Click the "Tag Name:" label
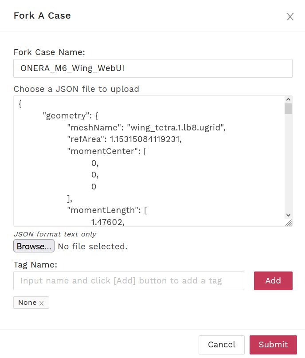This screenshot has width=305, height=358. coord(35,265)
